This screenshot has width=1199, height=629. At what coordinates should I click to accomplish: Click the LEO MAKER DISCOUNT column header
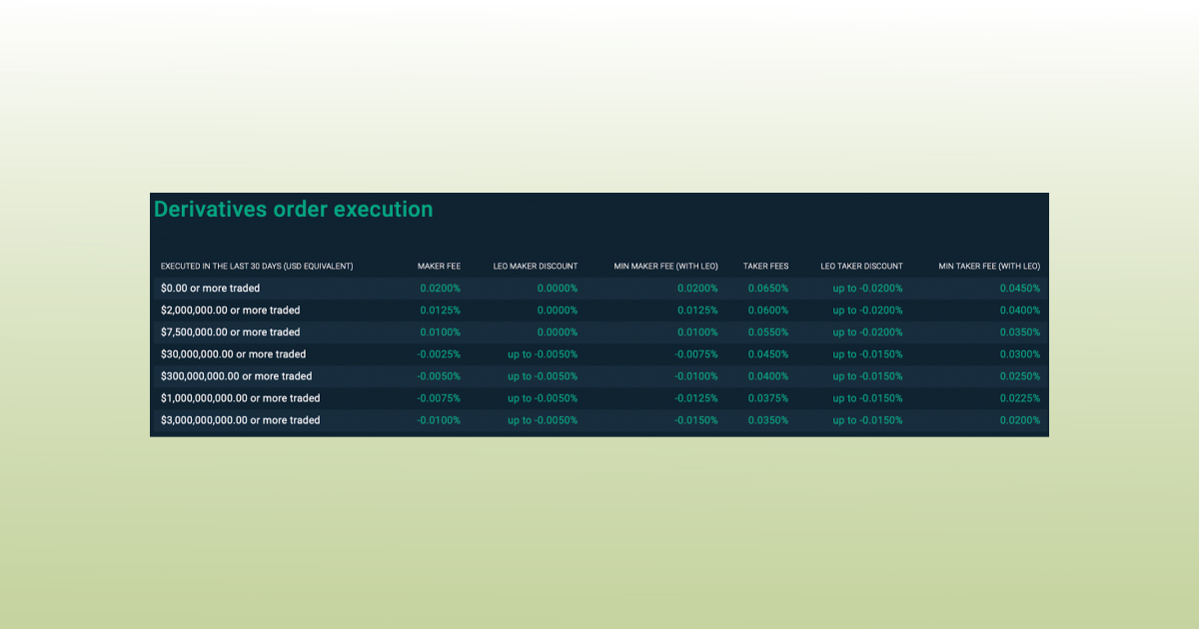click(536, 266)
